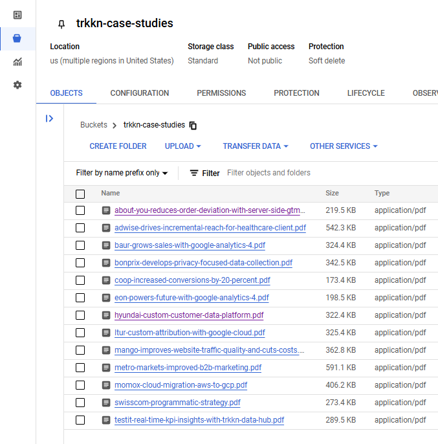Click file icon for coop-increased-conversions
This screenshot has width=438, height=444.
pyautogui.click(x=106, y=280)
